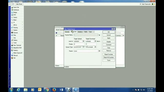Expand the IP submenu
The width and height of the screenshot is (164, 92).
click(x=14, y=22)
